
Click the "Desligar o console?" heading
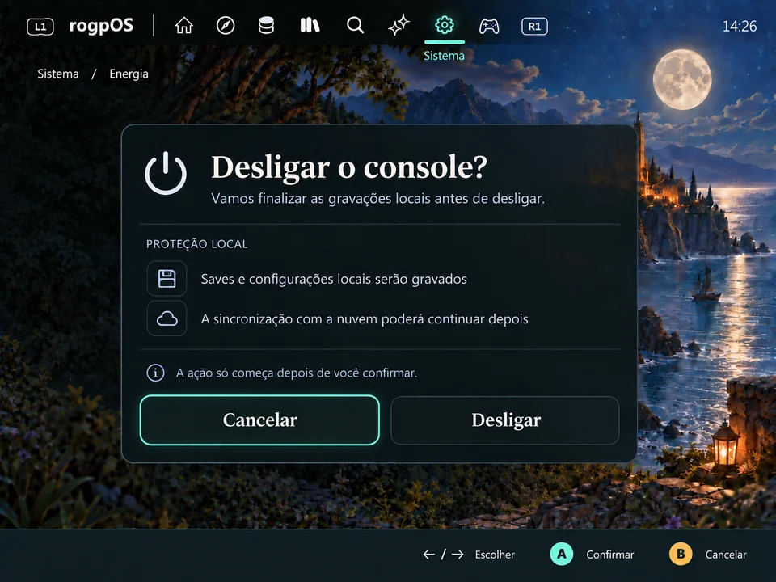[349, 167]
